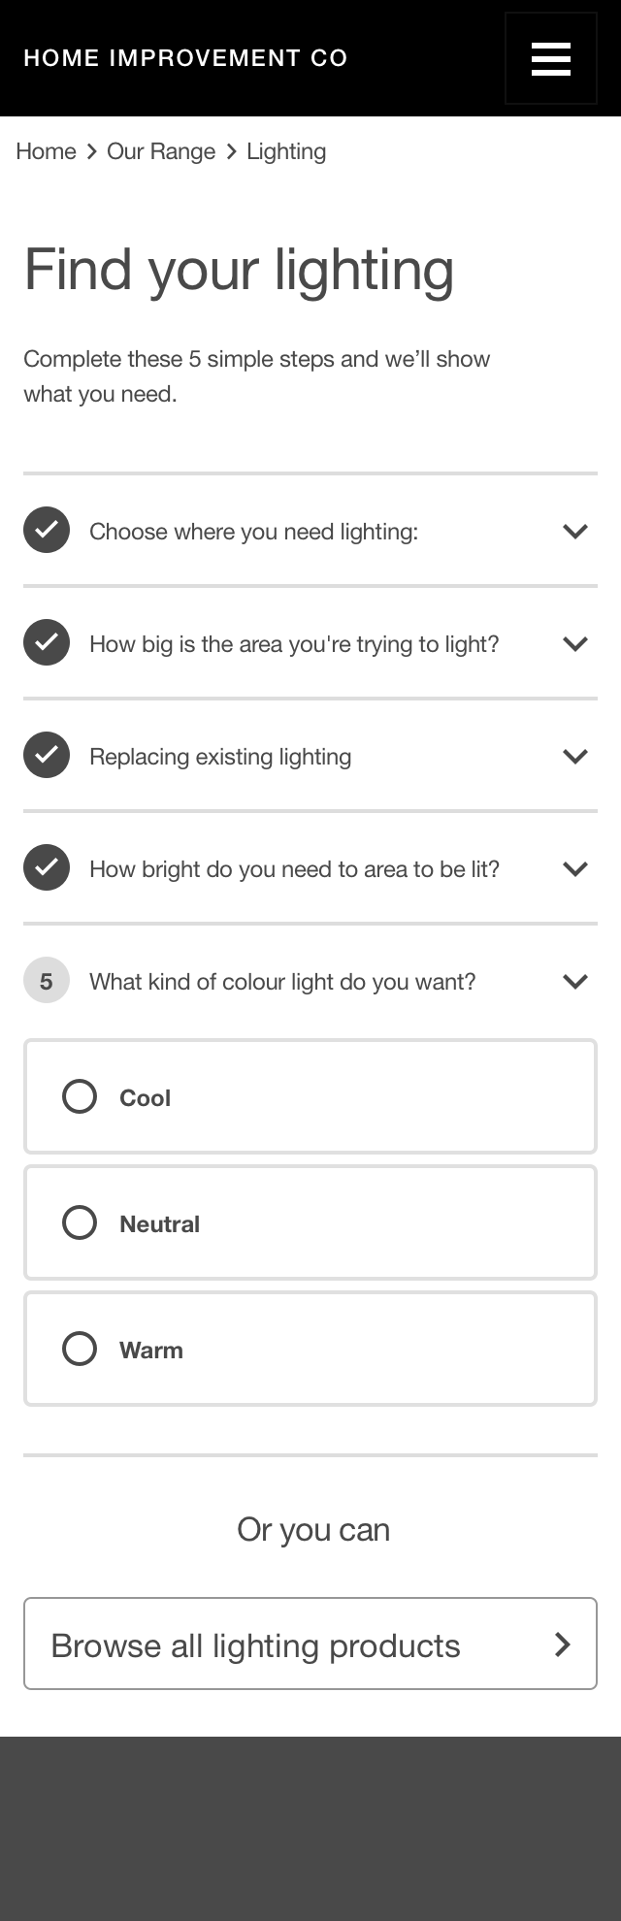Expand the 'Replacing existing lighting' chevron

[575, 756]
